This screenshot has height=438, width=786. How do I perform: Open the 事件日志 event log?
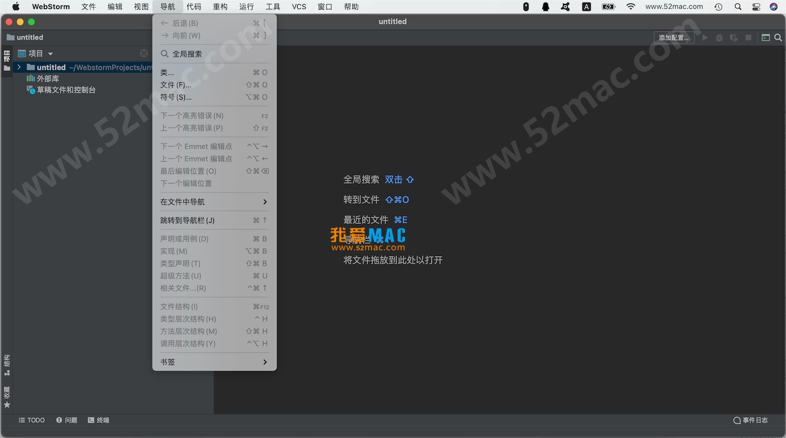tap(751, 420)
